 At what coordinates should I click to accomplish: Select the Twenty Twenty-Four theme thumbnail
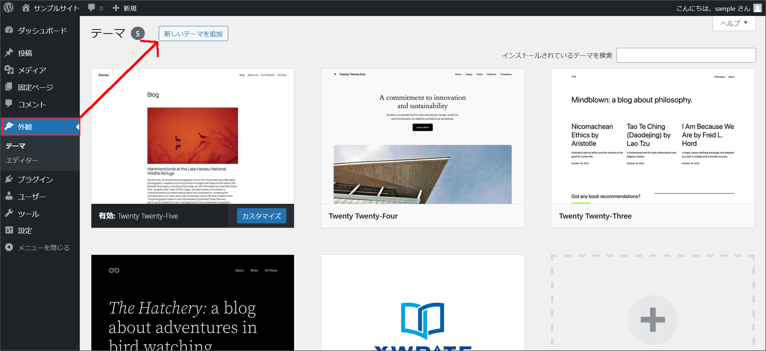[422, 136]
